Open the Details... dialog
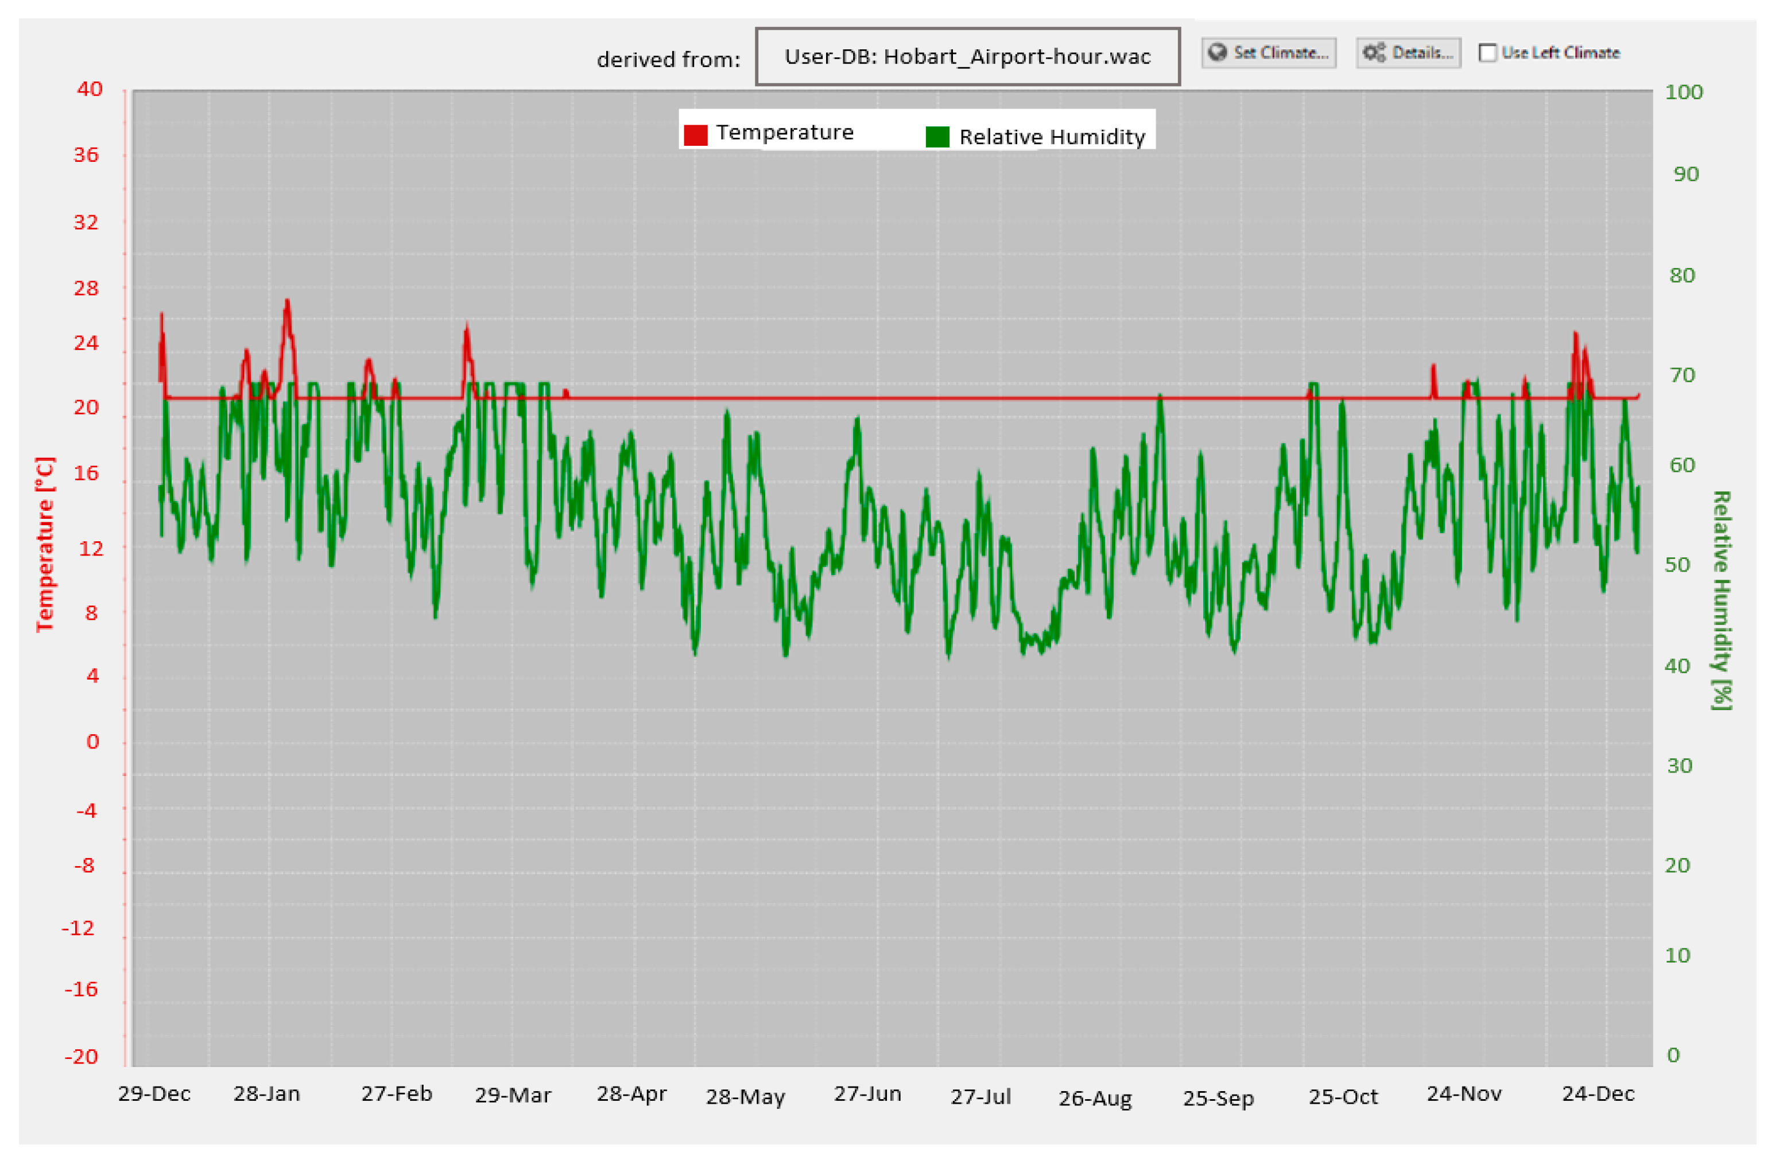 [x=1408, y=53]
